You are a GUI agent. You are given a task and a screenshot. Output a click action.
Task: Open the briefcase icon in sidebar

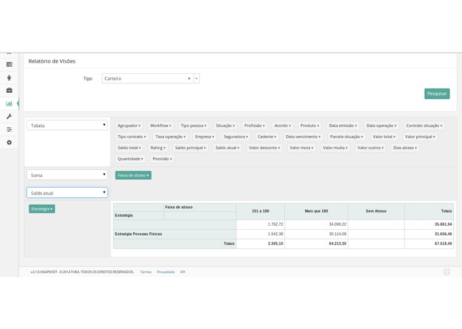(9, 91)
